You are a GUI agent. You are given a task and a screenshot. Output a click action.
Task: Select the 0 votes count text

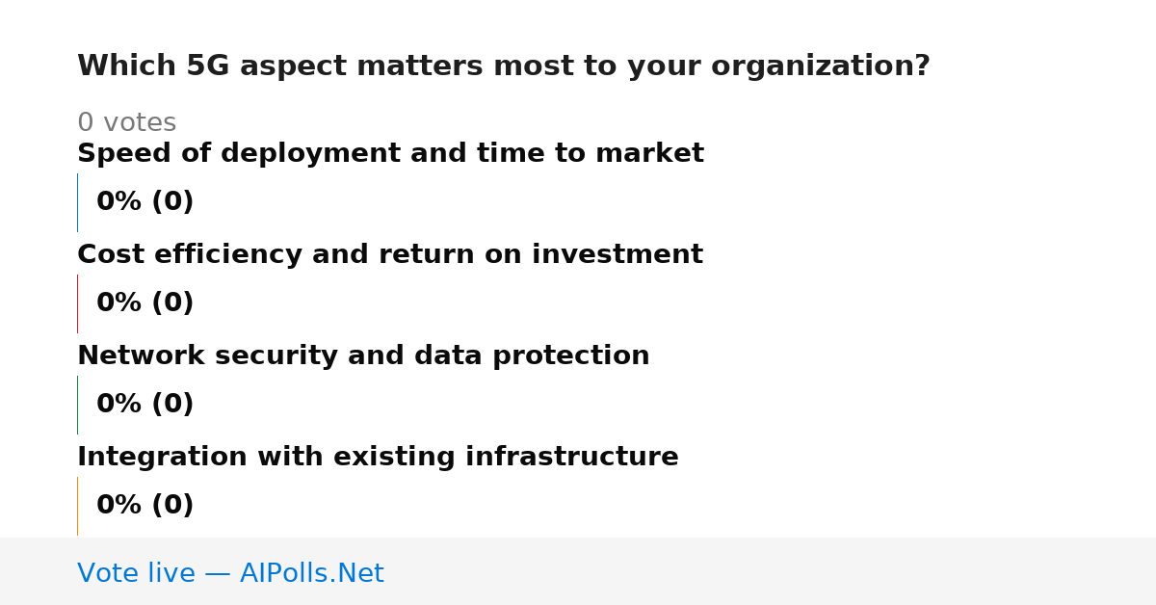[x=126, y=123]
